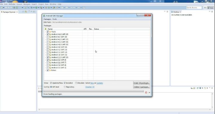
Task: Minimize the Package Explorer view
Action: pos(31,12)
